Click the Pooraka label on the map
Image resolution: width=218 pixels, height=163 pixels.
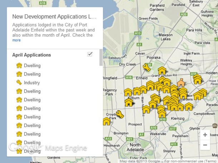pyautogui.click(x=153, y=57)
